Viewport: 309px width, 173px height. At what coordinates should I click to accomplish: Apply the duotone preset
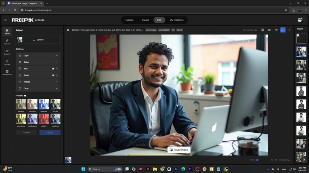(44, 104)
